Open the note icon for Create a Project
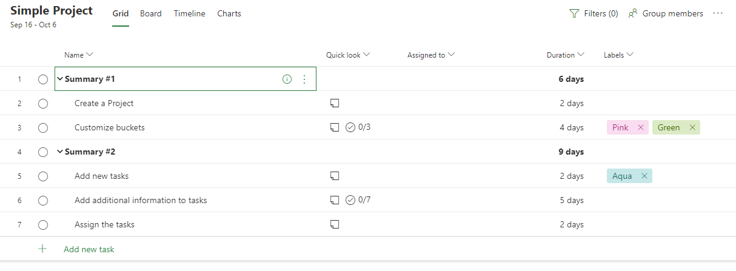The height and width of the screenshot is (271, 736). (334, 103)
